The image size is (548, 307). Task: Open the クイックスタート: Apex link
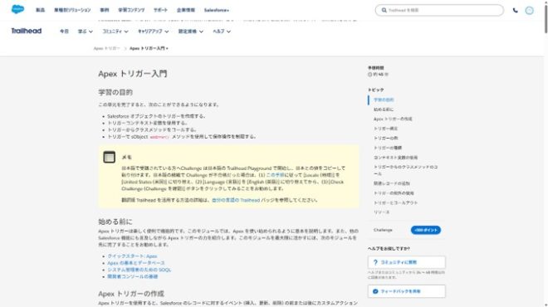click(x=132, y=256)
